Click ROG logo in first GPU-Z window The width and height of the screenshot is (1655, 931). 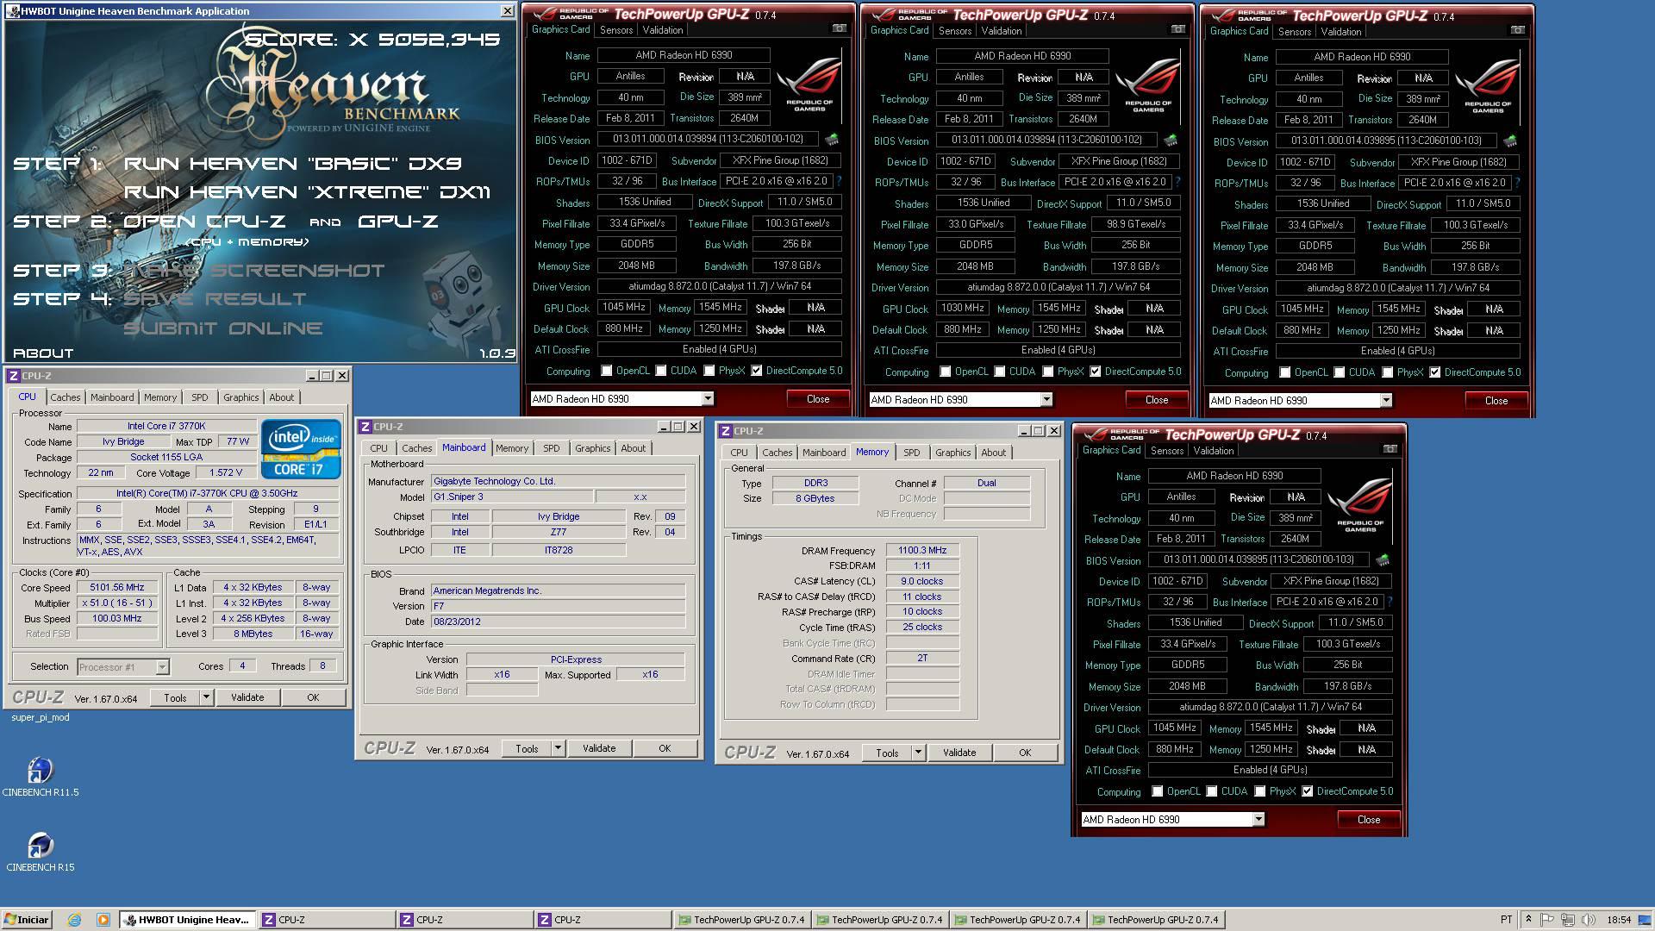click(x=809, y=85)
